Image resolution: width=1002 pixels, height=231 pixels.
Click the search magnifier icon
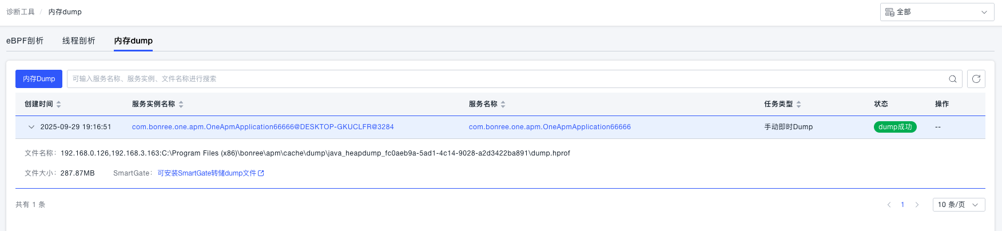pos(952,79)
